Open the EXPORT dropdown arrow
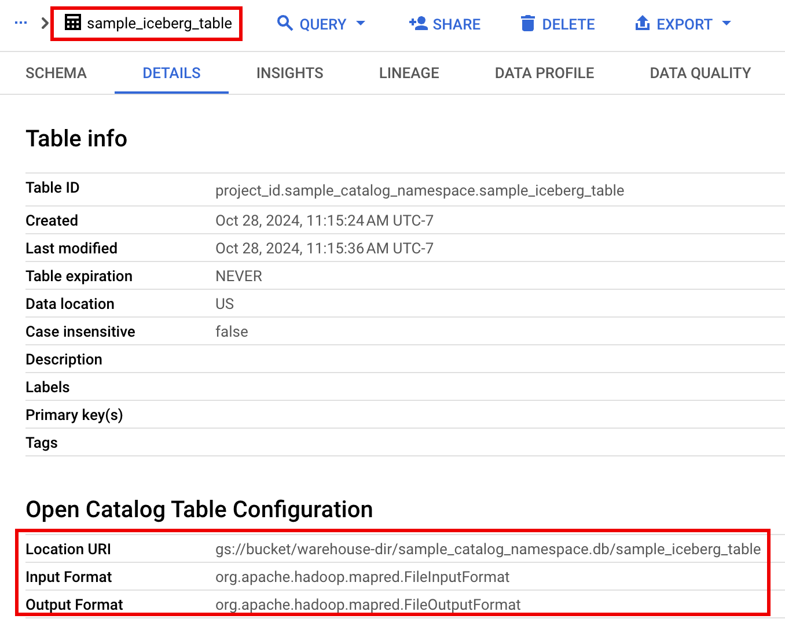This screenshot has width=785, height=619. coord(727,24)
